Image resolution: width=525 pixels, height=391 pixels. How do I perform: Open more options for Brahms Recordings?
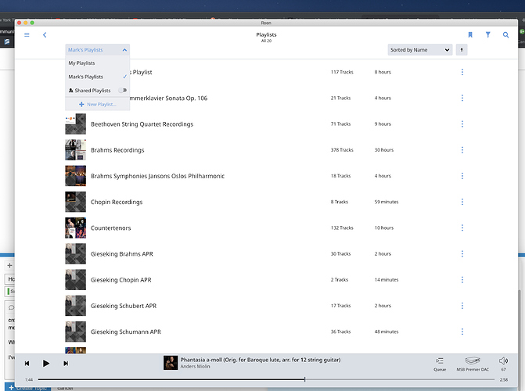coord(462,150)
